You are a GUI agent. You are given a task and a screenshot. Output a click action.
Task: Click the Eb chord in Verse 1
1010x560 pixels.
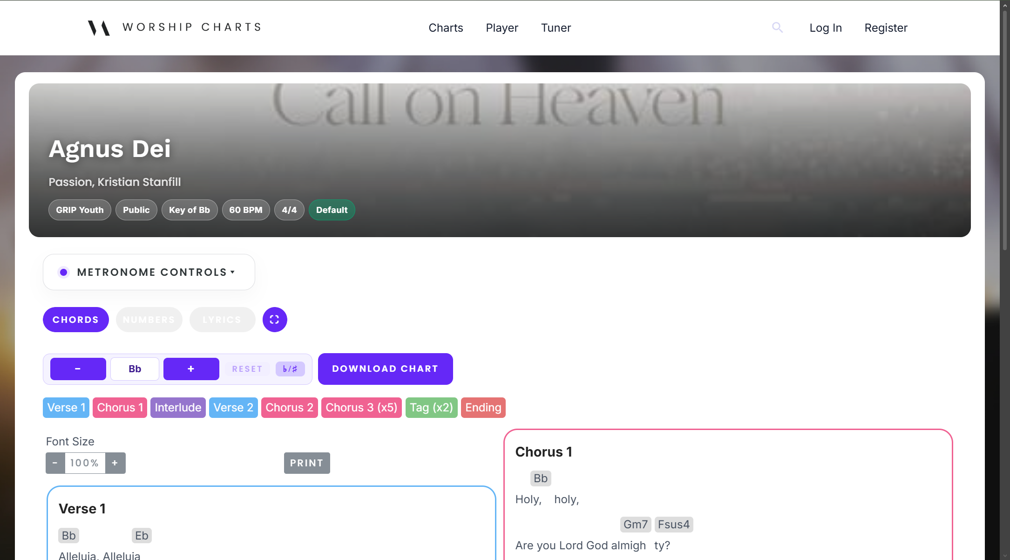[142, 536]
